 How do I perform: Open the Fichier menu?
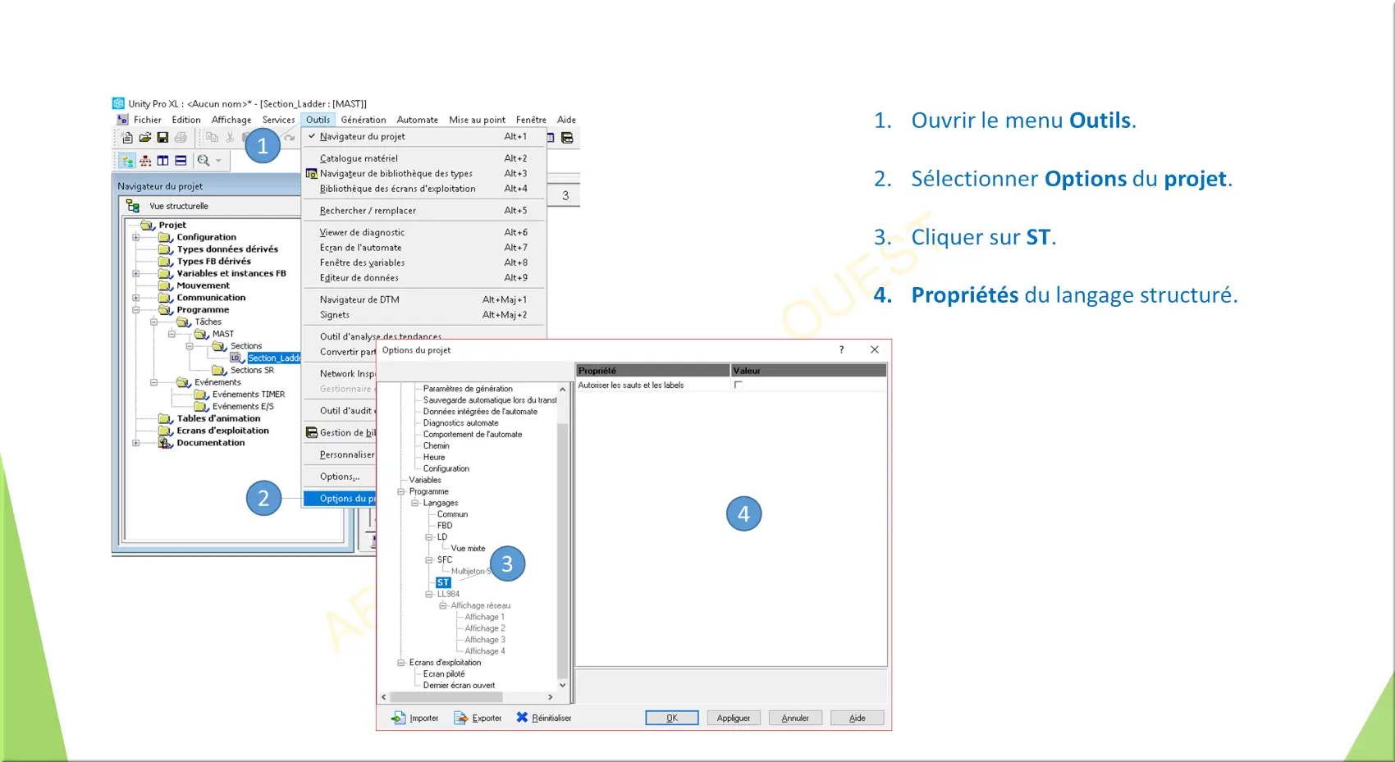click(x=148, y=120)
